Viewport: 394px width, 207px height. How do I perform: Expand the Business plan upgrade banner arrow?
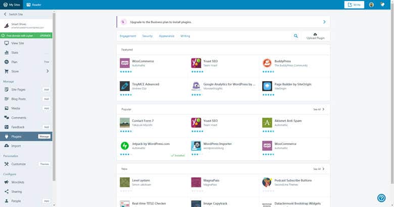click(324, 22)
